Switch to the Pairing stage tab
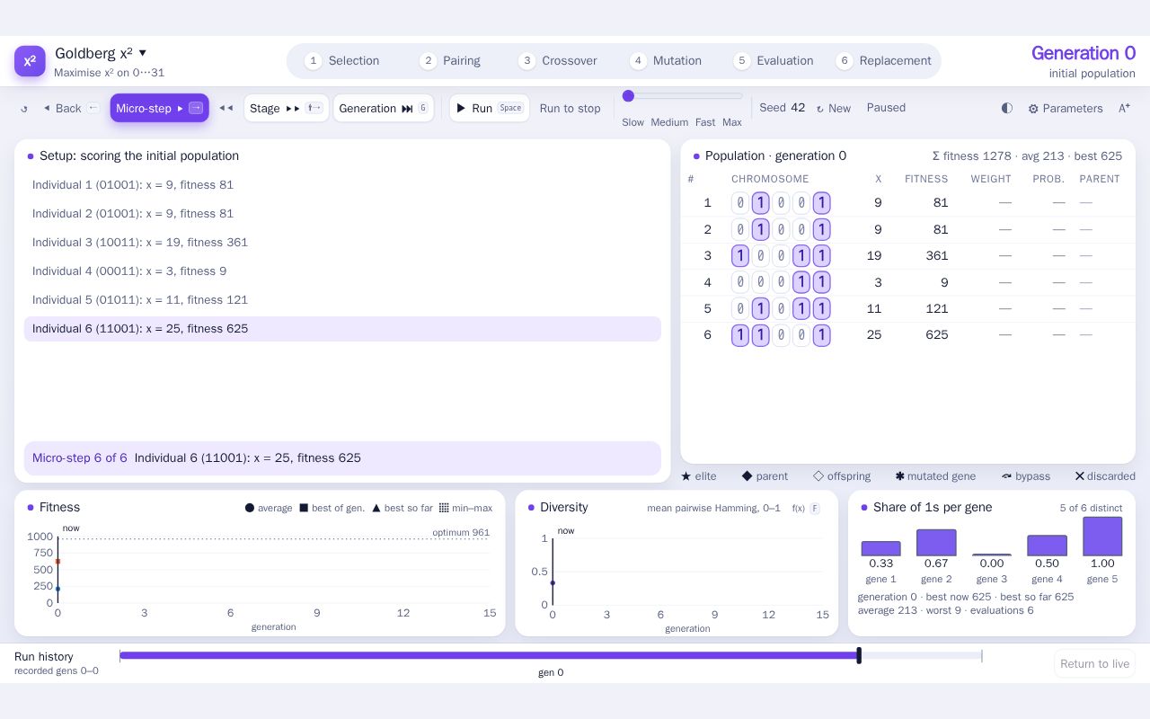1150x719 pixels. click(450, 61)
